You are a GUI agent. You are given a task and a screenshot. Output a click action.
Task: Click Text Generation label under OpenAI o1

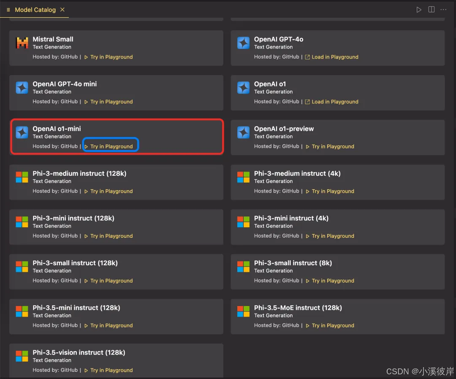click(273, 92)
